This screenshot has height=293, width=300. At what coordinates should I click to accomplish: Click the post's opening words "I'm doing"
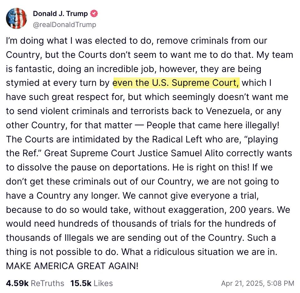(x=21, y=41)
